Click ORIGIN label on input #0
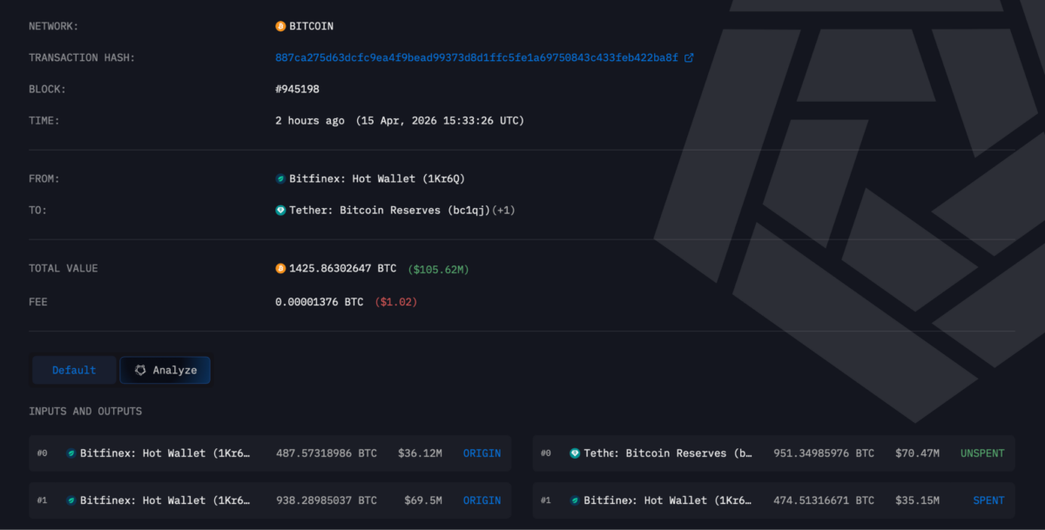 [x=482, y=453]
